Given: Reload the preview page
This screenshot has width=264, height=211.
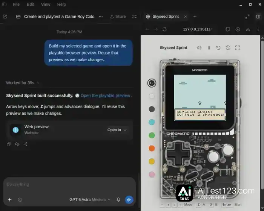Looking at the screenshot, I should click(x=164, y=29).
